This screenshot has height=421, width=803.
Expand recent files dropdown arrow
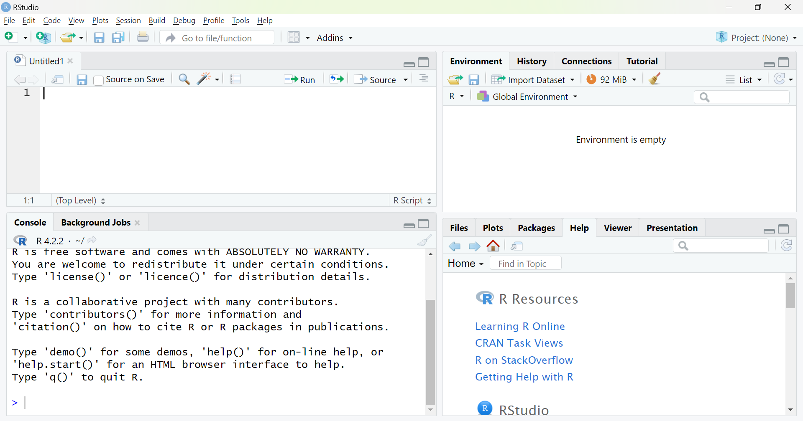pyautogui.click(x=81, y=38)
